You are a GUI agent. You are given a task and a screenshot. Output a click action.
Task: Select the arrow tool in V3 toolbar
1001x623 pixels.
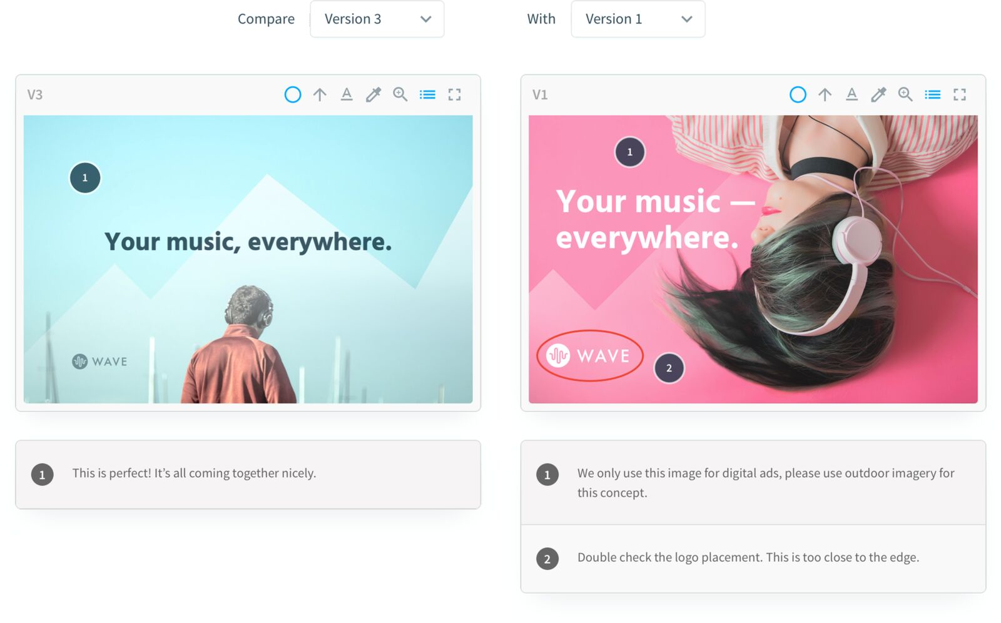[320, 94]
